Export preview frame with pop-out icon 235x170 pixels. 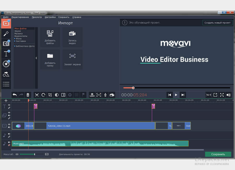(x=215, y=95)
